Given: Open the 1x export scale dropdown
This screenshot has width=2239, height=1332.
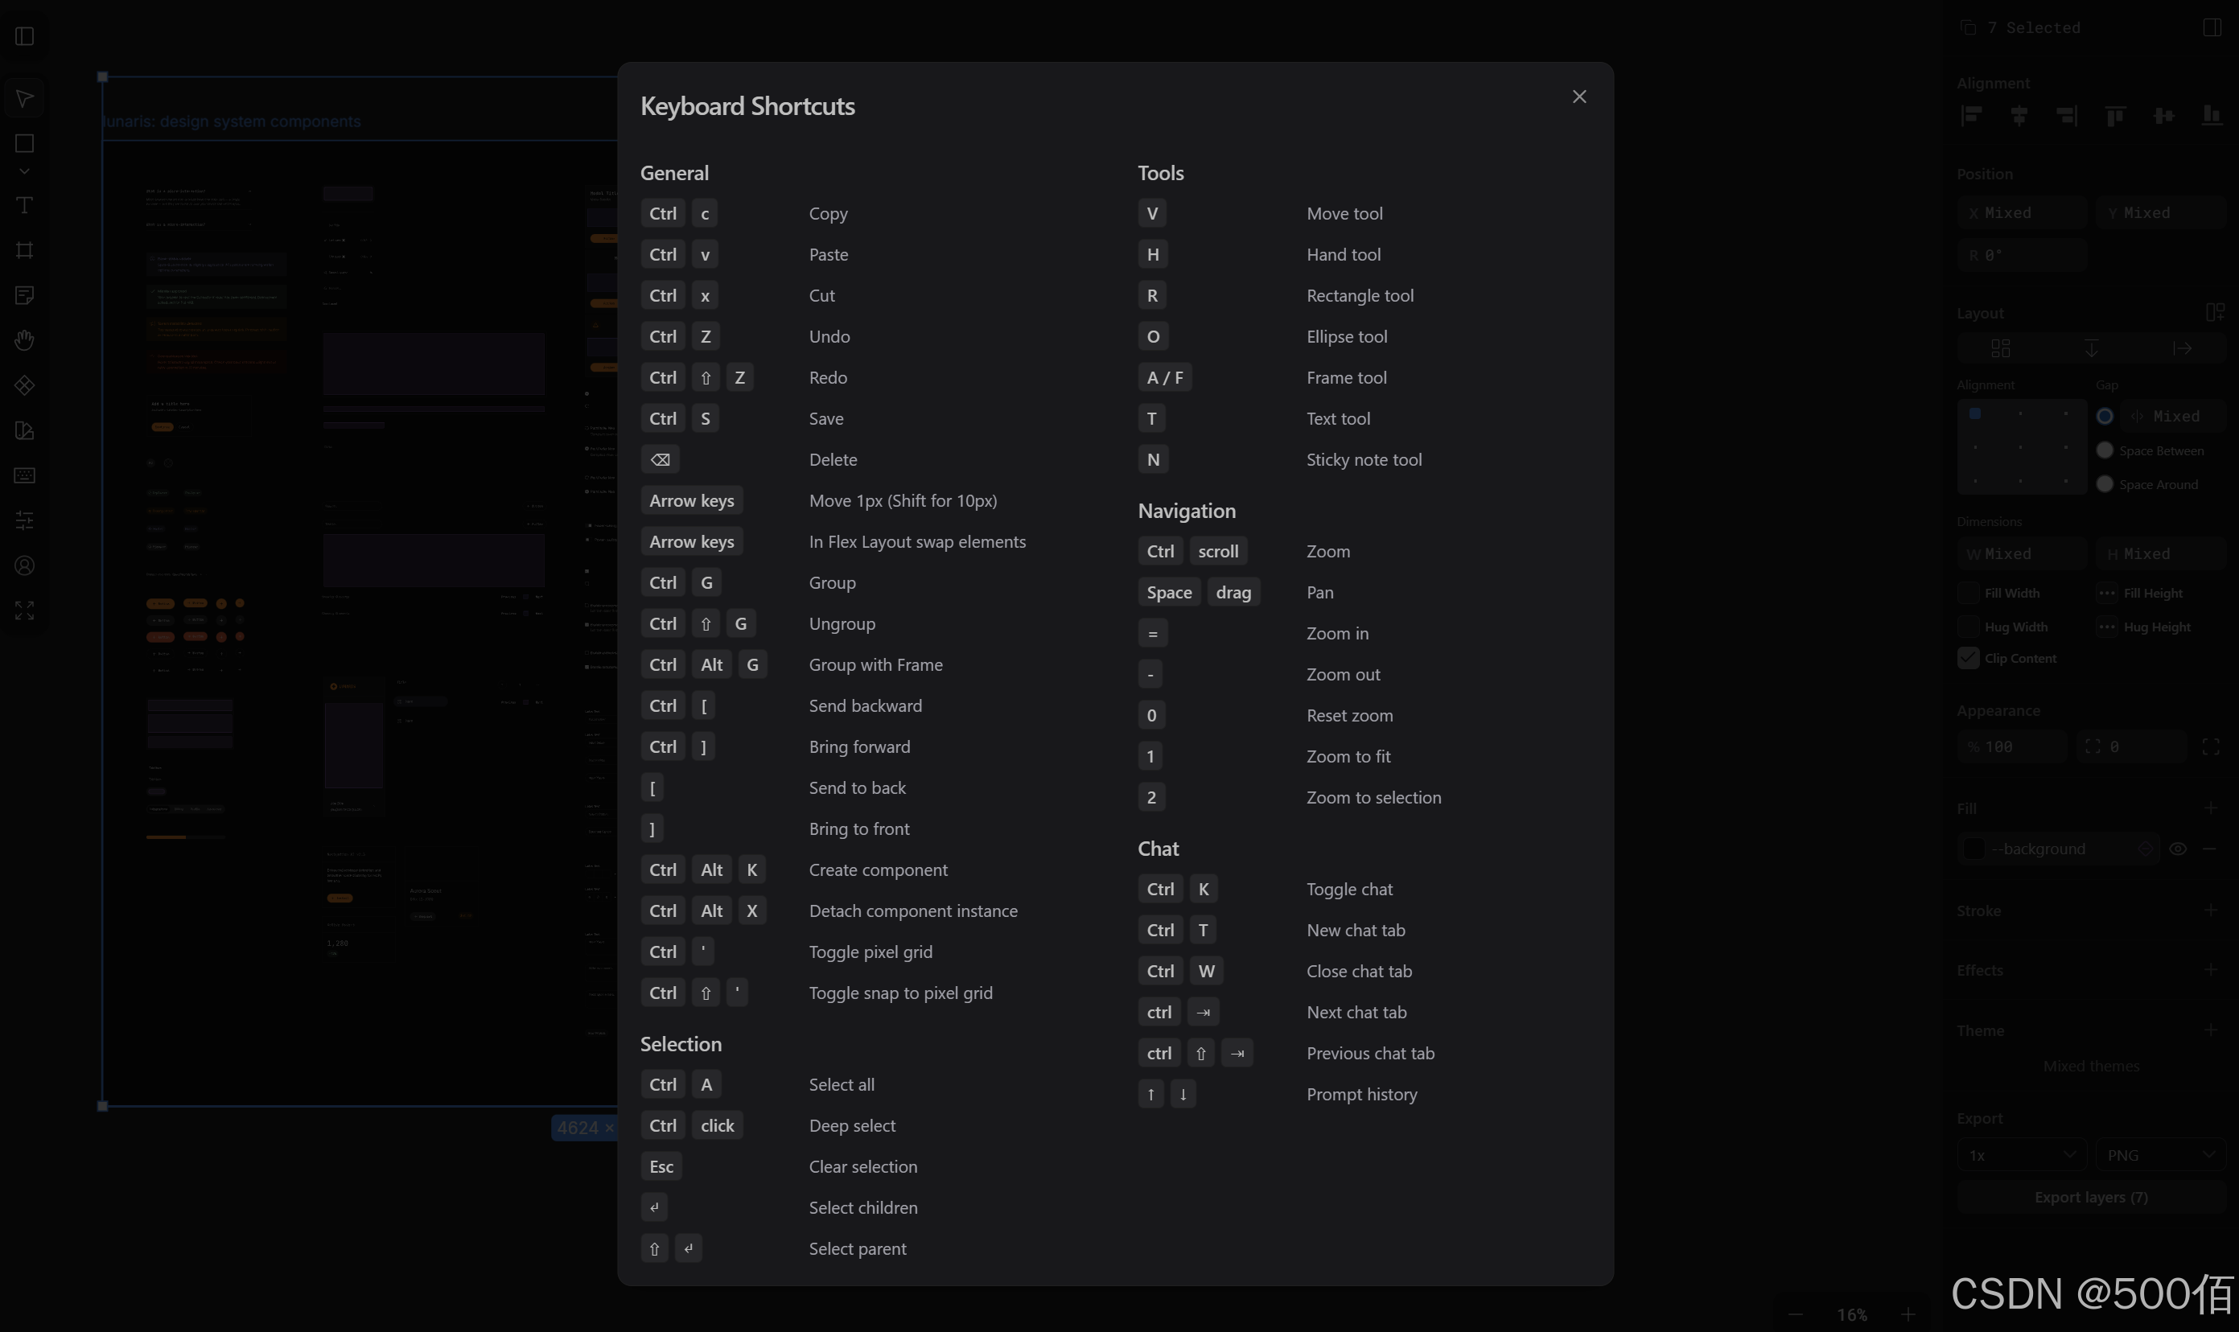Looking at the screenshot, I should pyautogui.click(x=2022, y=1155).
